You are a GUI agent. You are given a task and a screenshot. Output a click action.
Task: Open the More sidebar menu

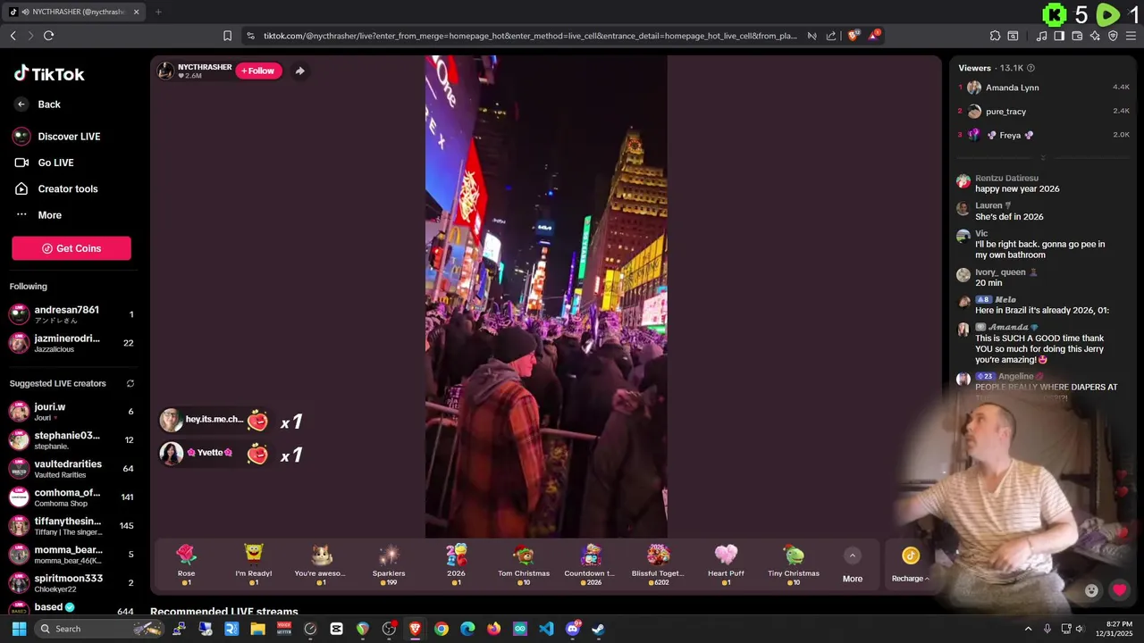click(x=38, y=215)
